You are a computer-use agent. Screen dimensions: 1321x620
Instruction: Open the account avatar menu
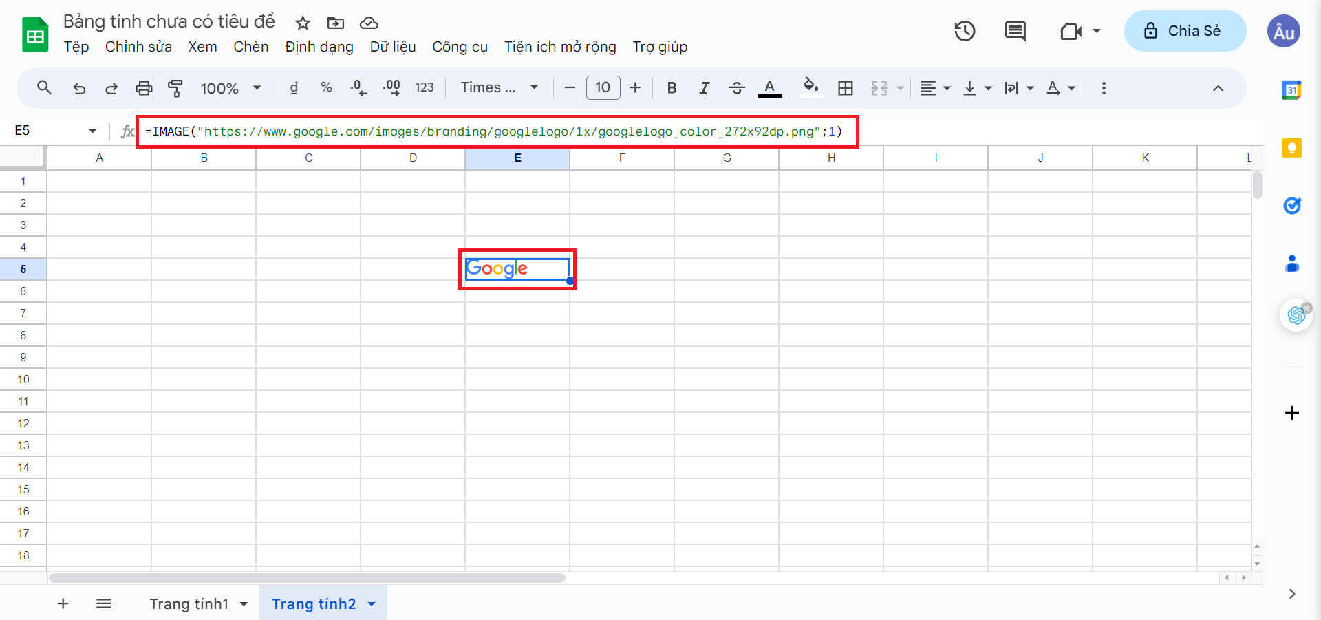pos(1284,32)
